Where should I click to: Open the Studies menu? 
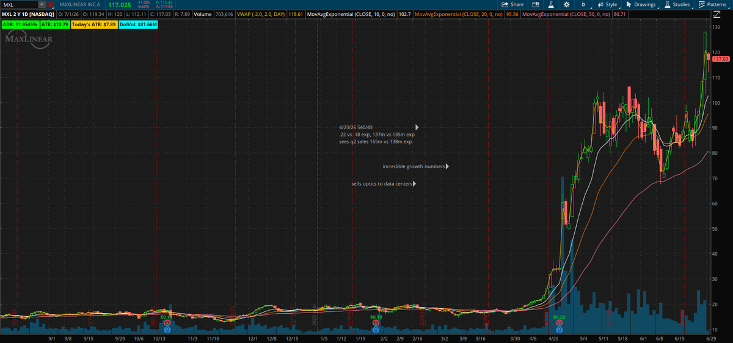click(x=677, y=4)
